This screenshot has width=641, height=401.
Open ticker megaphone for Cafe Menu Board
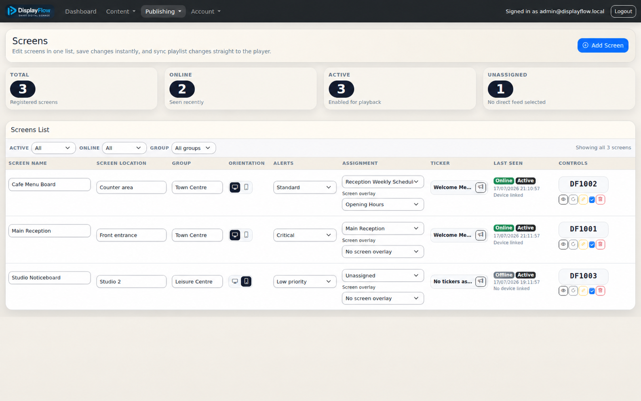pyautogui.click(x=480, y=187)
